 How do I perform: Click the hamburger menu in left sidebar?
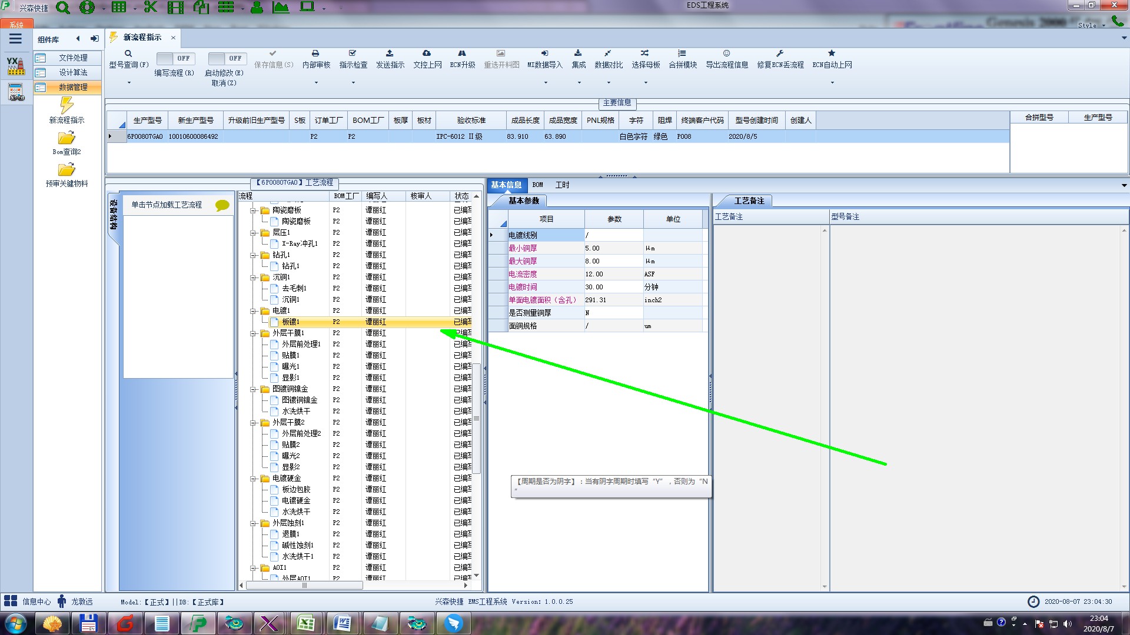[x=15, y=39]
